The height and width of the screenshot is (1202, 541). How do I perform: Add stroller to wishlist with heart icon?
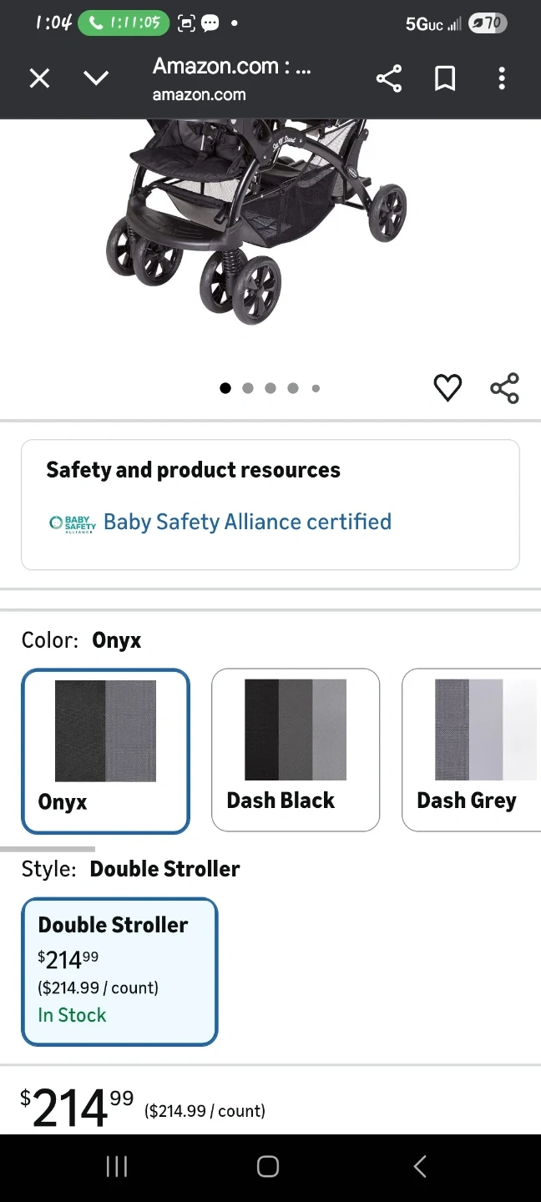point(447,388)
